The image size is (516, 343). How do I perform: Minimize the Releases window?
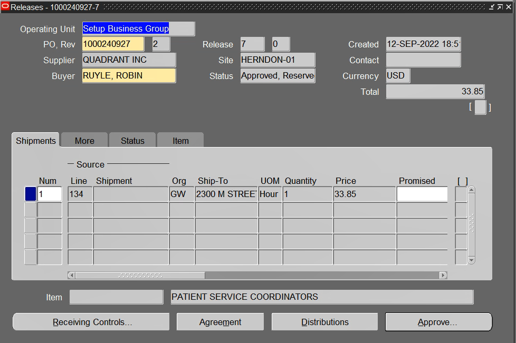click(492, 7)
